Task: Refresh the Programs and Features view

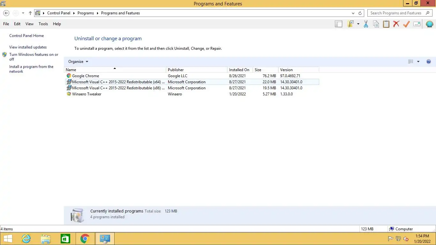Action: pos(360,13)
